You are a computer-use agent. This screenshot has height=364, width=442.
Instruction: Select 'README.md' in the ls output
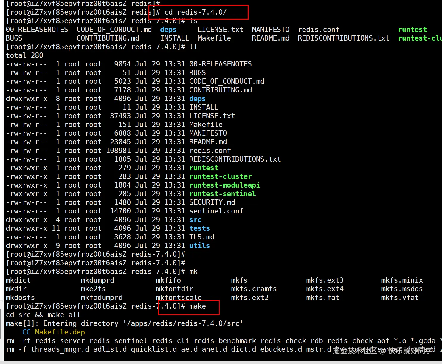click(x=271, y=38)
